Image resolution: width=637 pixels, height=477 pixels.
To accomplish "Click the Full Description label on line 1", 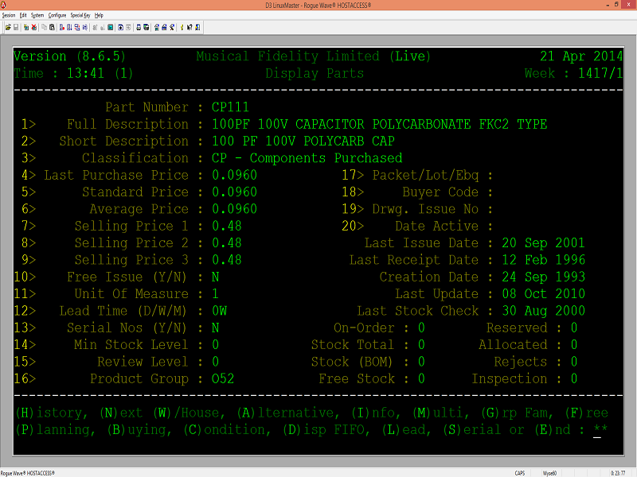I will click(127, 124).
